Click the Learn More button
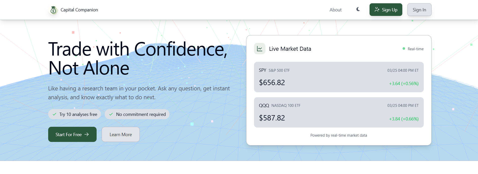 pos(121,134)
